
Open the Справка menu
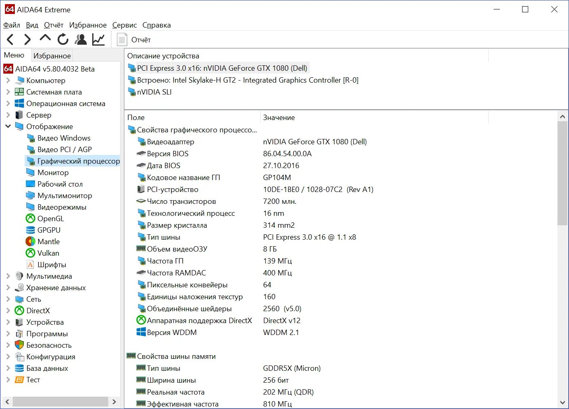point(156,25)
